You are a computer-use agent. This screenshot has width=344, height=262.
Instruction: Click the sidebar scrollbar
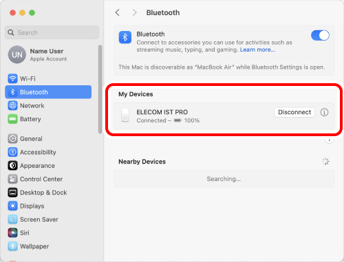100,89
